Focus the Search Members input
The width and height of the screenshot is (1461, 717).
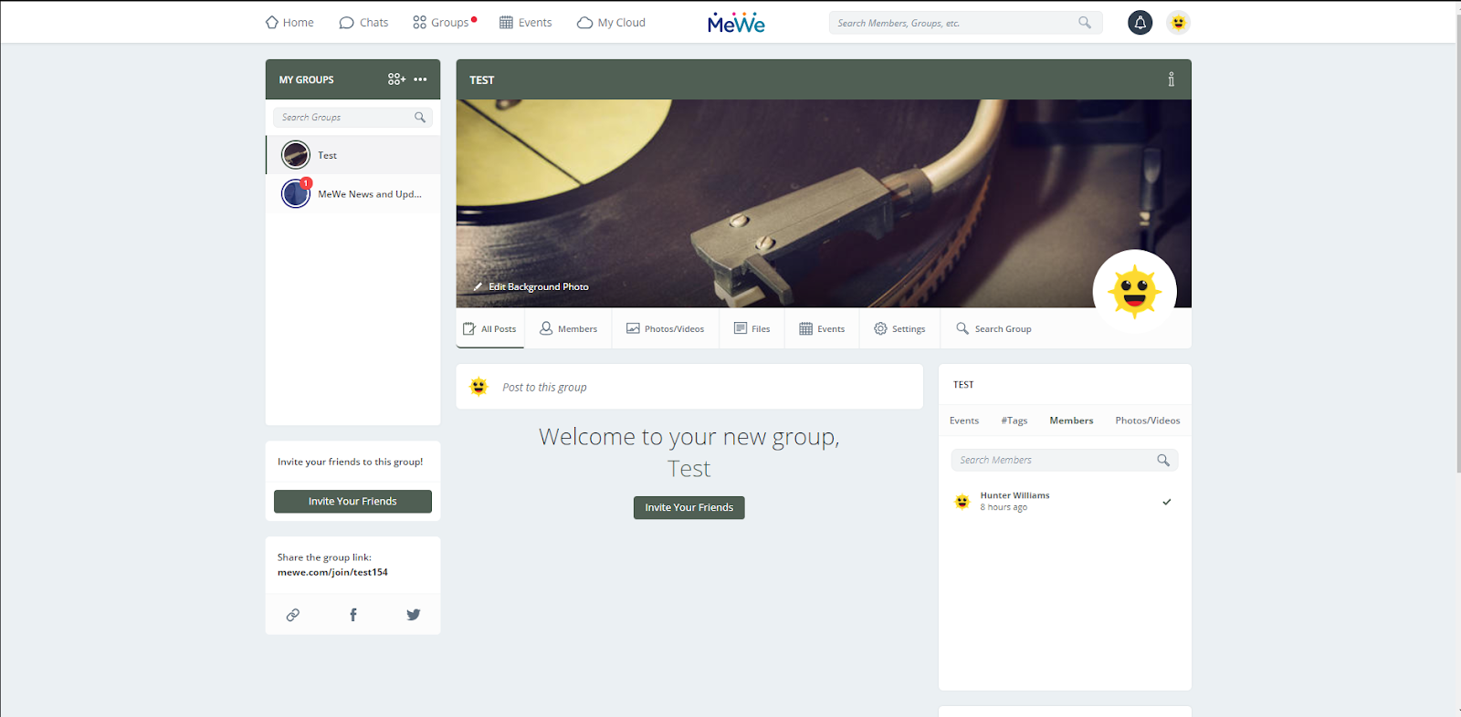[1065, 460]
